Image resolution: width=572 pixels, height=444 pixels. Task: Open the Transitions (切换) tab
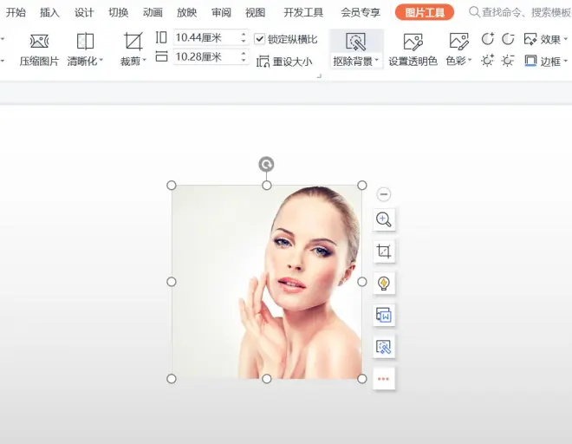tap(118, 12)
